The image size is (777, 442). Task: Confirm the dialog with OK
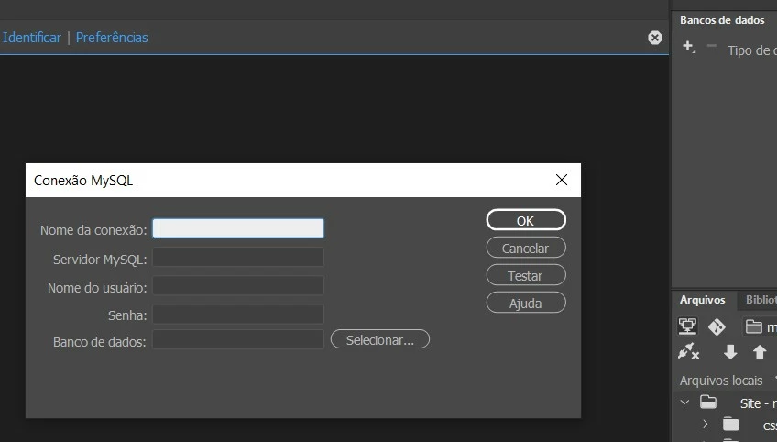point(526,220)
